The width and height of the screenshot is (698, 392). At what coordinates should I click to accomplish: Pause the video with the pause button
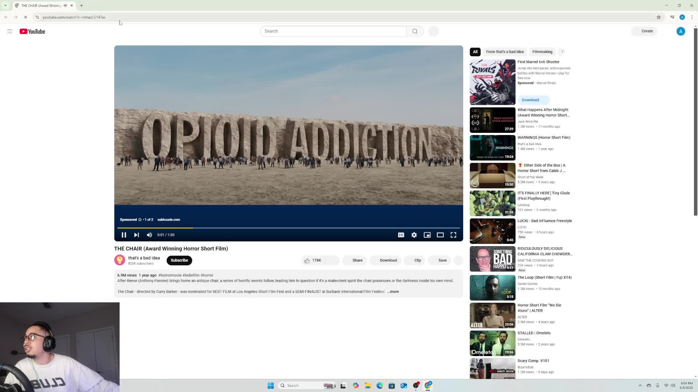coord(124,235)
